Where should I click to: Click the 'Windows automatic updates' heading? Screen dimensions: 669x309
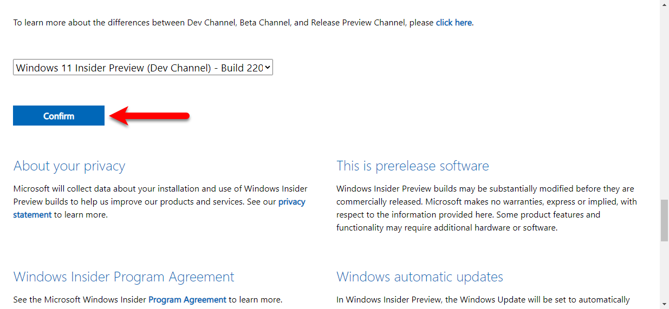[420, 277]
